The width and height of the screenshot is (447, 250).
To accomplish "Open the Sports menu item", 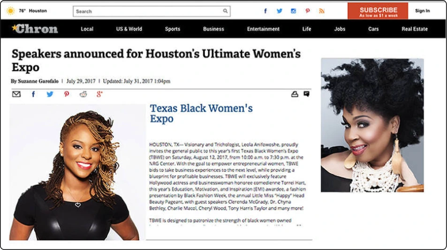I will [172, 29].
